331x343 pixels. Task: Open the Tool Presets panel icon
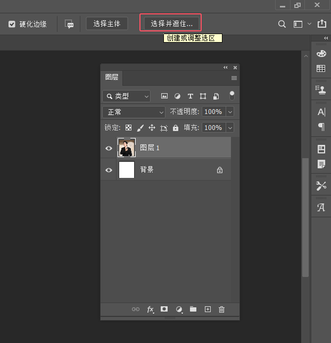pos(321,186)
